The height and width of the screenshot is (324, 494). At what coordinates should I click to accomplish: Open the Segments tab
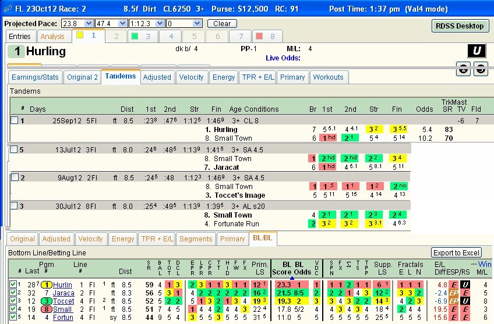coord(196,239)
